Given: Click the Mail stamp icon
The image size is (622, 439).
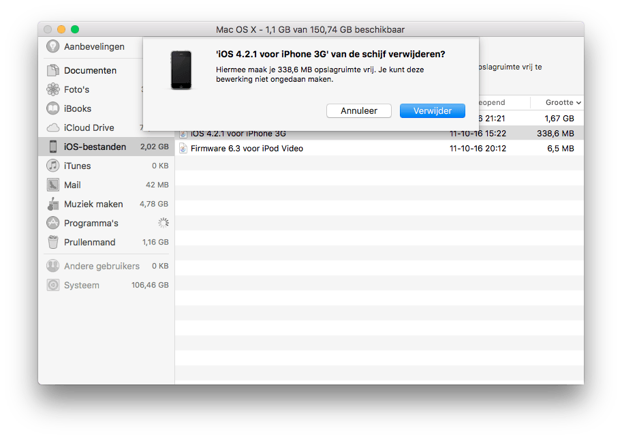Looking at the screenshot, I should [52, 185].
